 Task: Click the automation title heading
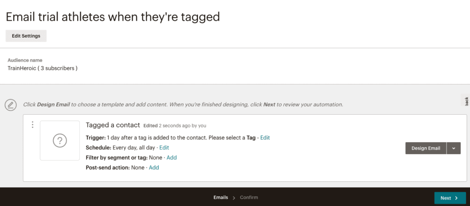pyautogui.click(x=113, y=17)
